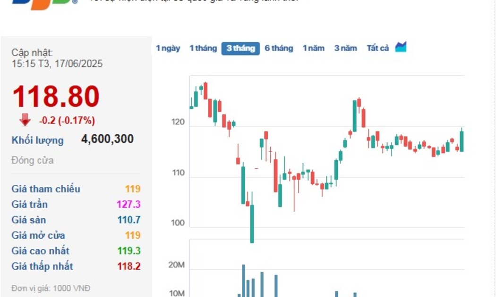Click the Giá cao nhất label
The height and width of the screenshot is (297, 496).
click(x=40, y=251)
